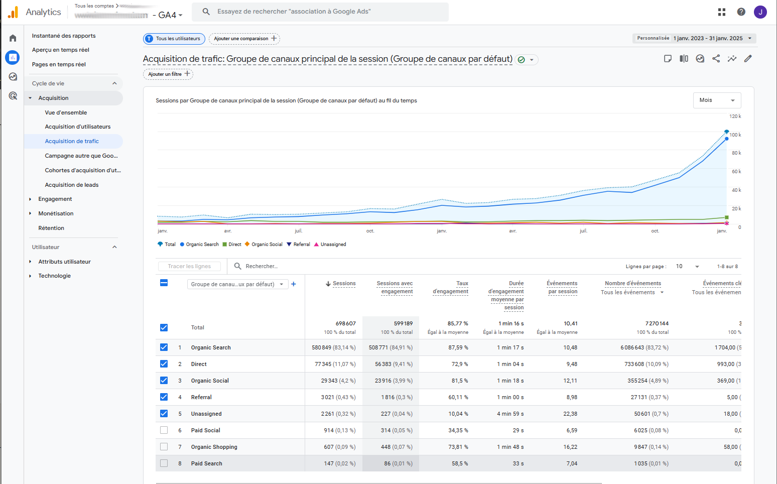This screenshot has height=484, width=777.
Task: Check the Paid Search row checkbox
Action: pos(164,463)
